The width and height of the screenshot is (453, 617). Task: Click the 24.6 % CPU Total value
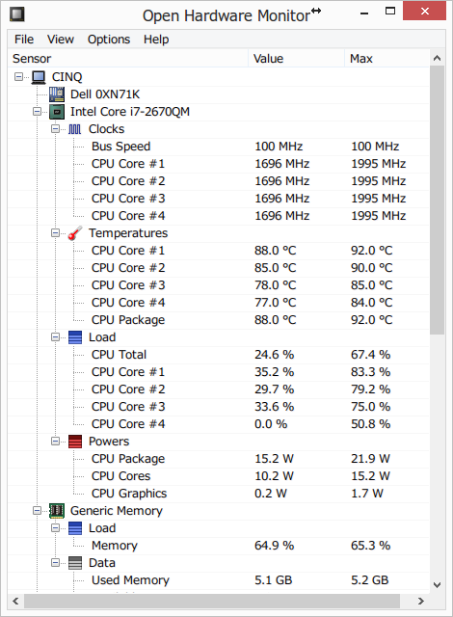coord(274,355)
